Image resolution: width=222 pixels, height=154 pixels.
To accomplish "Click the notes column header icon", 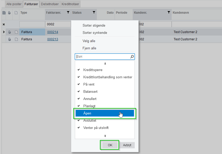I will point(16,13).
